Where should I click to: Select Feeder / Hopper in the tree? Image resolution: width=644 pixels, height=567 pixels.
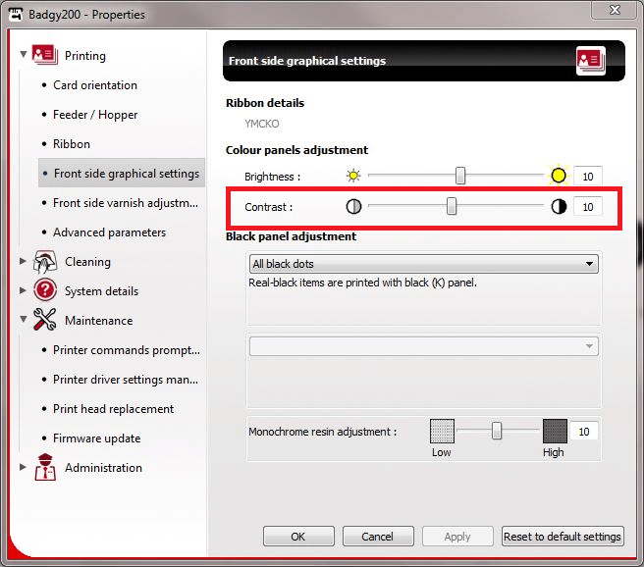click(x=95, y=115)
